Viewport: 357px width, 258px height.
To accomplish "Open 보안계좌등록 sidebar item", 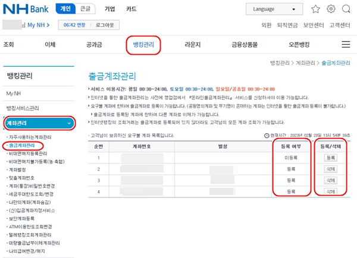I will [21, 219].
